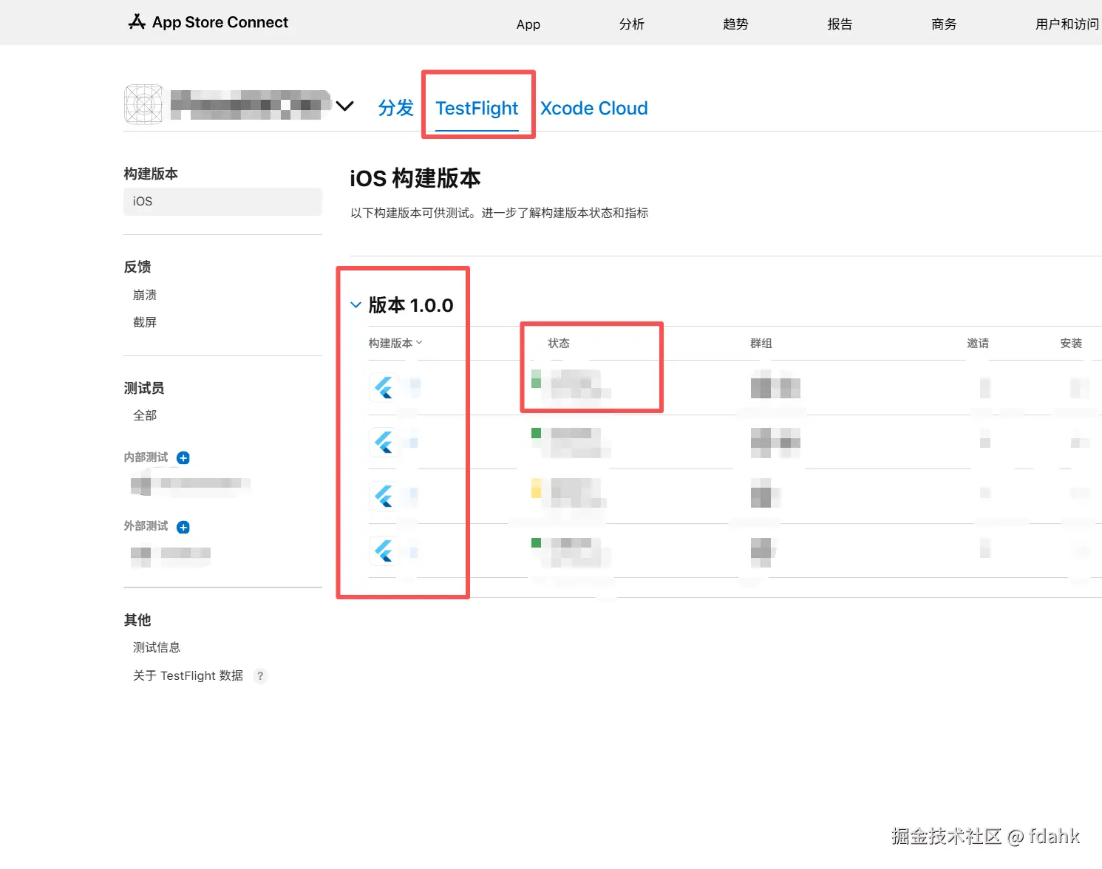Open 崩溃 feedback in sidebar
This screenshot has width=1102, height=869.
tap(145, 295)
